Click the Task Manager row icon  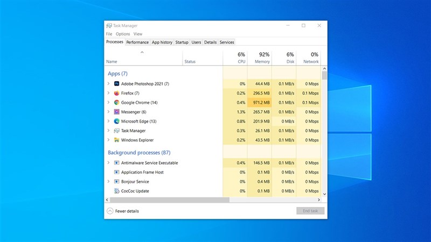[116, 131]
